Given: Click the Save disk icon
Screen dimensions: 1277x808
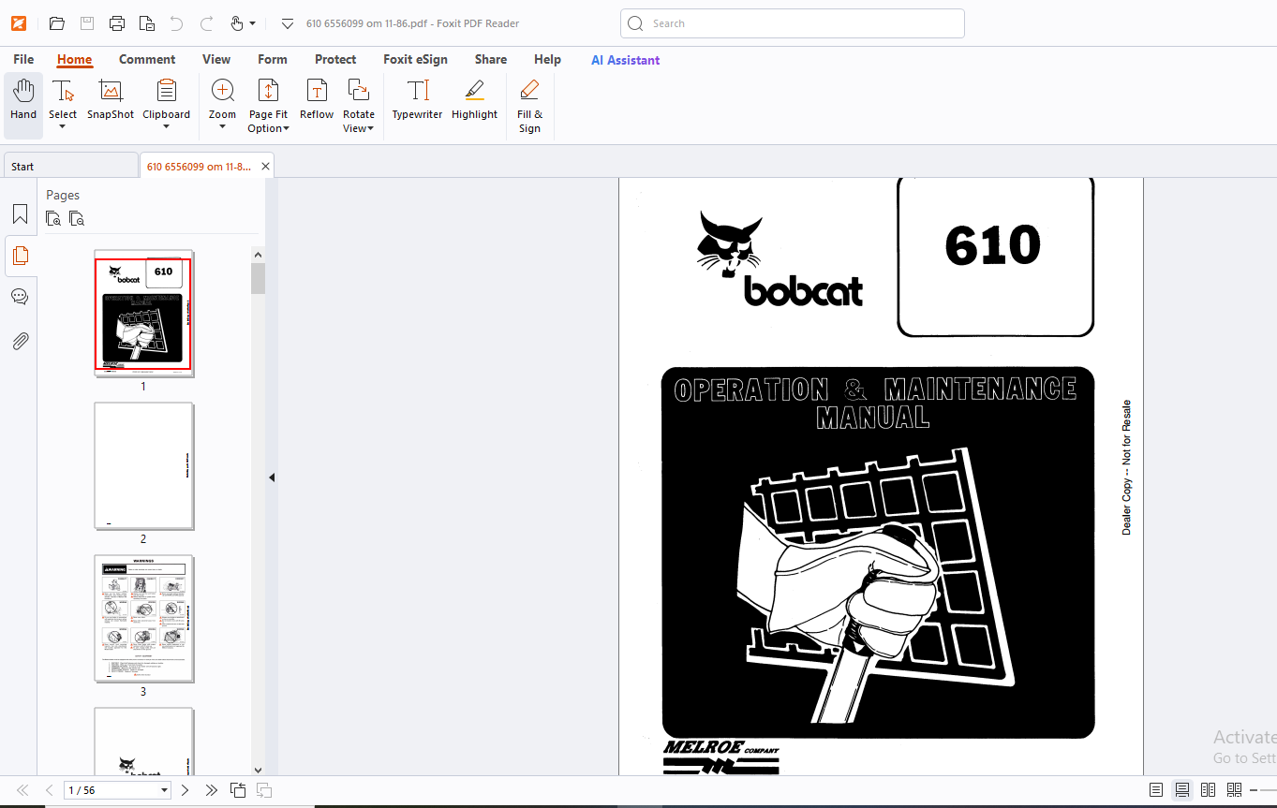Looking at the screenshot, I should click(87, 23).
